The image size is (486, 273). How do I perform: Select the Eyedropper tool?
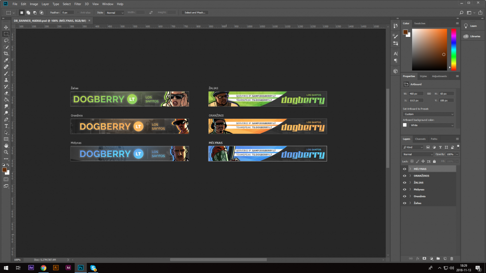point(6,60)
